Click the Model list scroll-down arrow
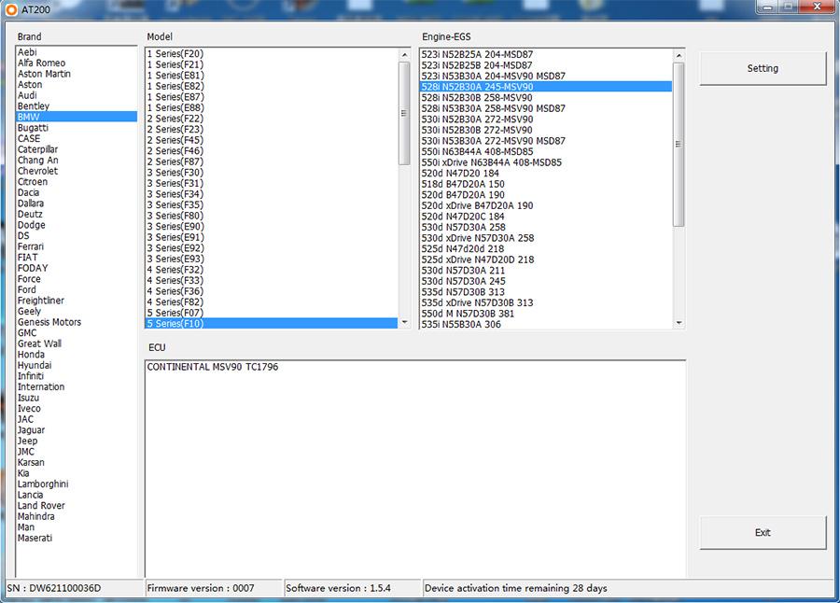 click(404, 323)
